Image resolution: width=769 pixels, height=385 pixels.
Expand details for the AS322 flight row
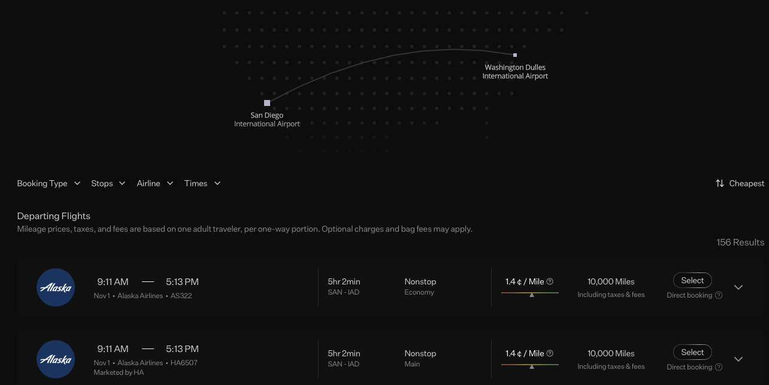point(738,287)
